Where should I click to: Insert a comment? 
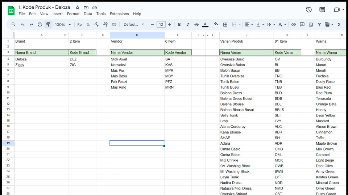[302, 24]
